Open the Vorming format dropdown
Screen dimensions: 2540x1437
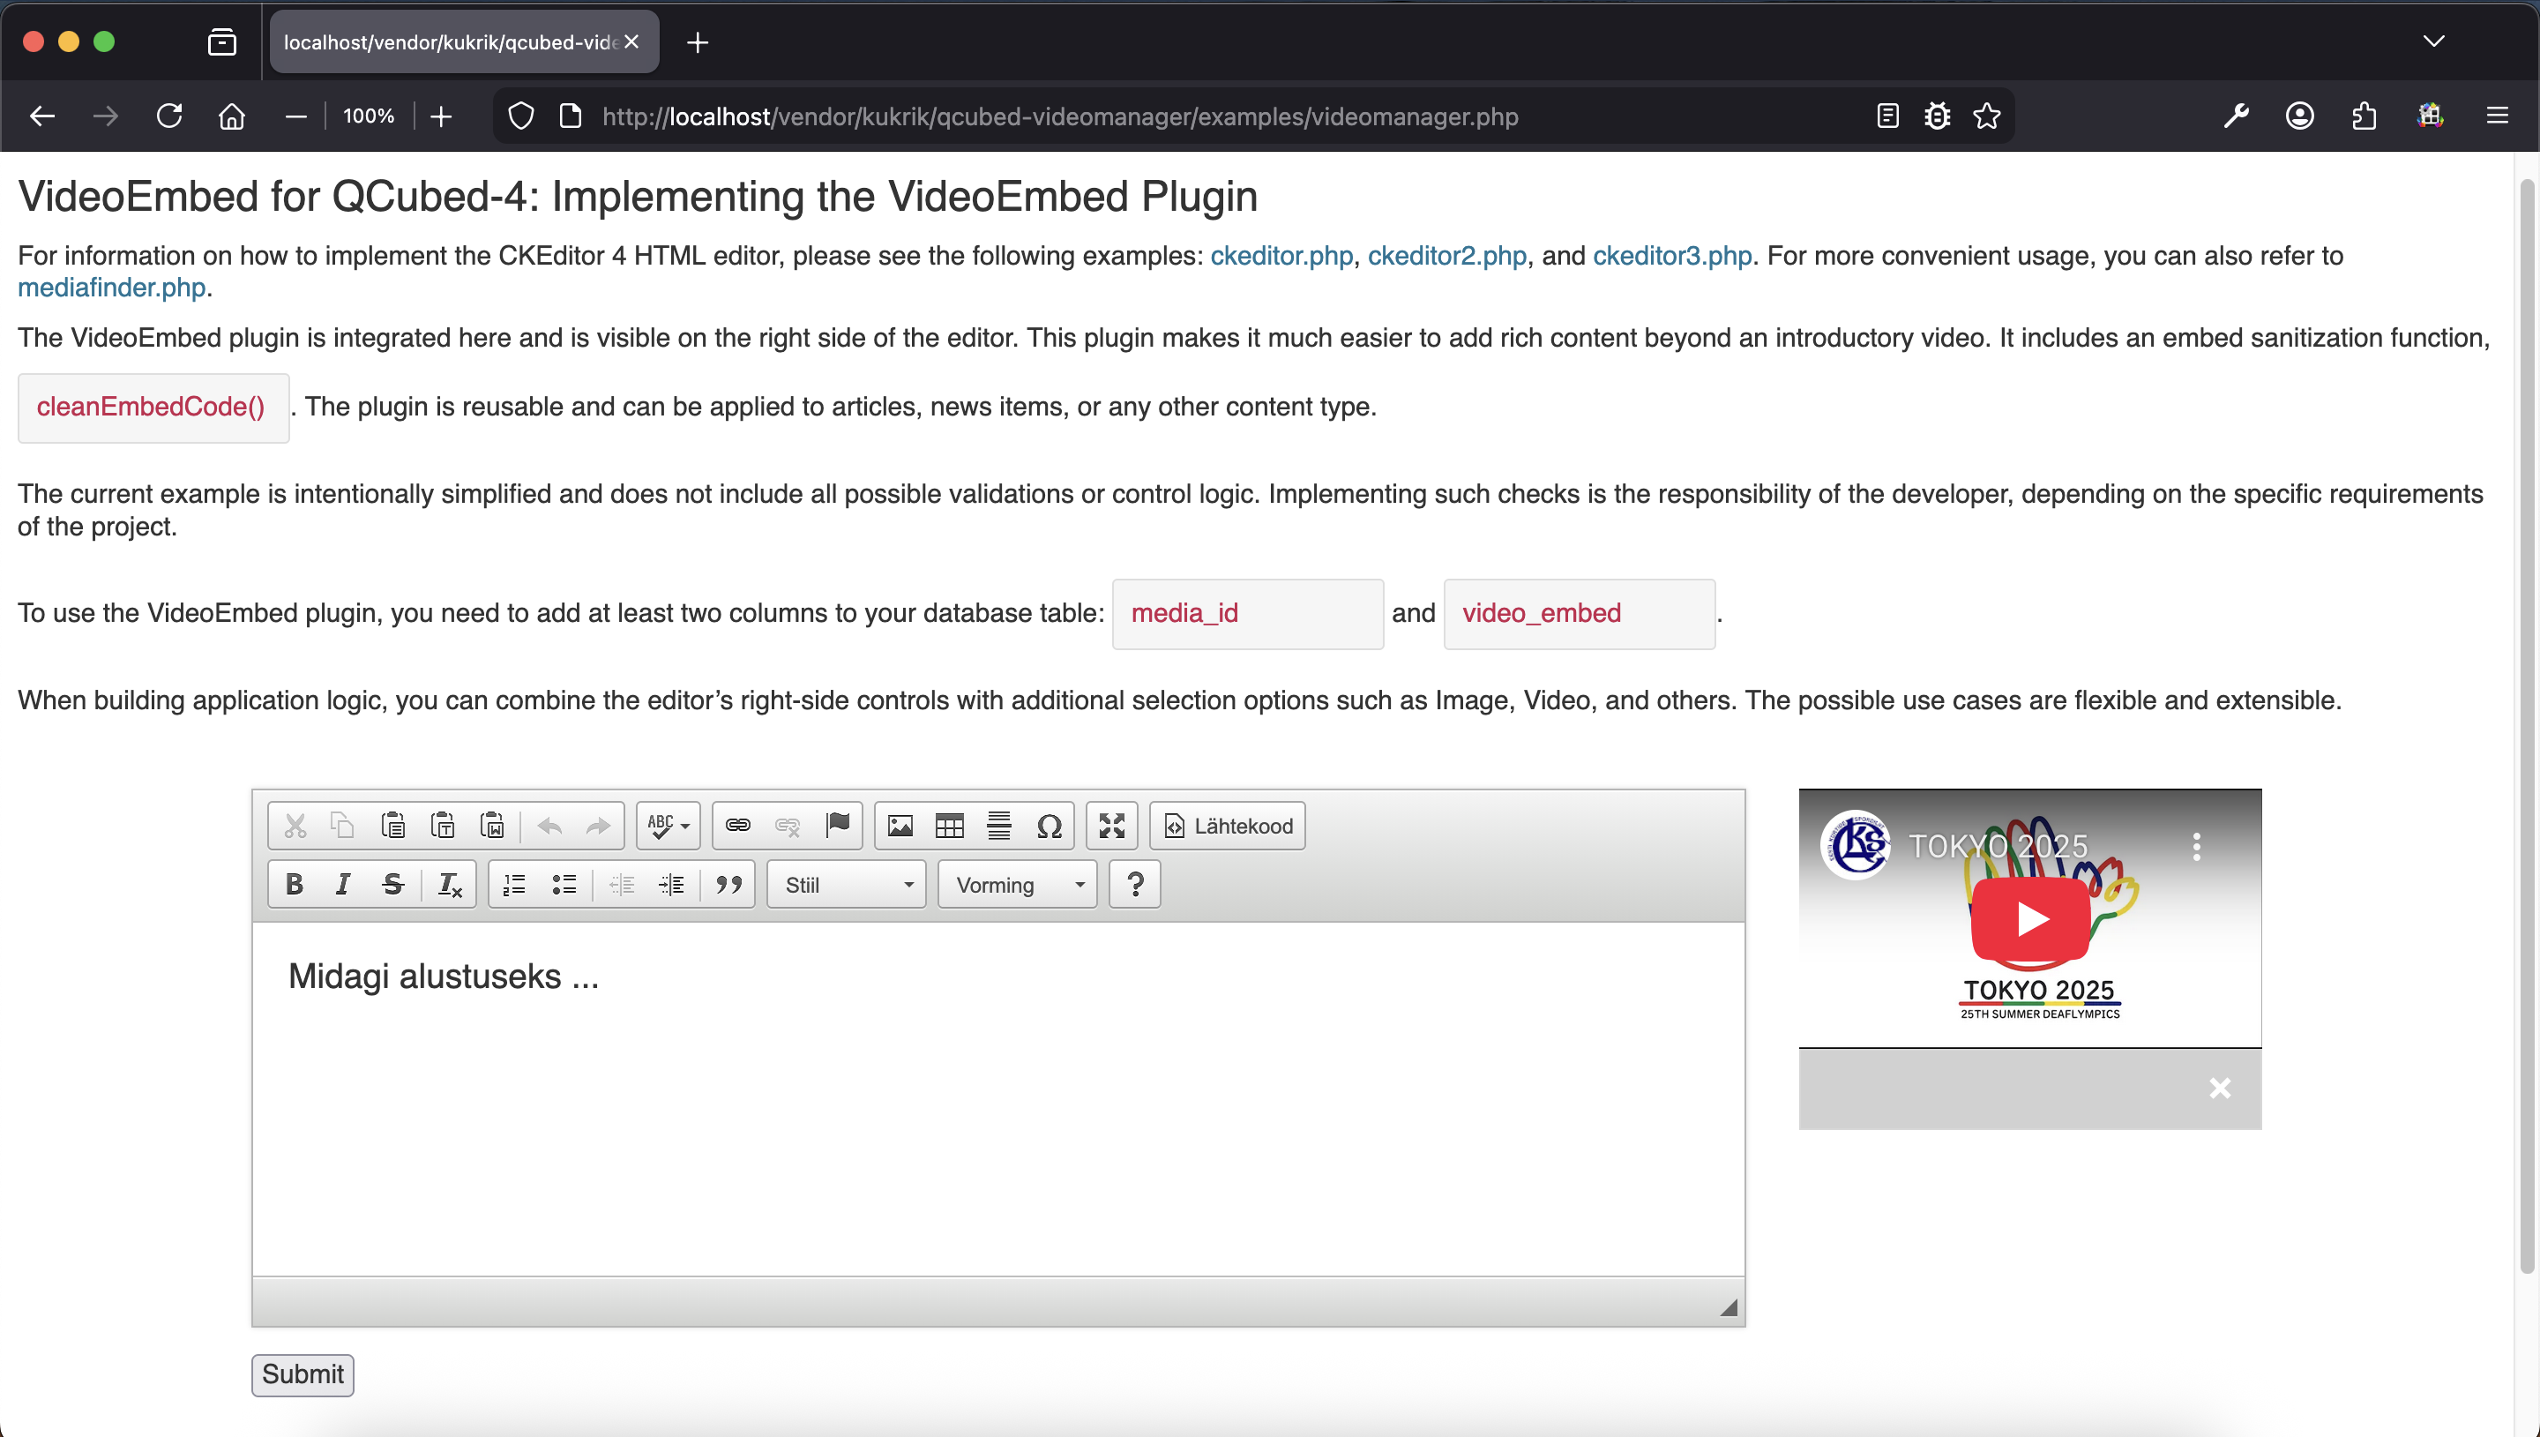point(1017,884)
